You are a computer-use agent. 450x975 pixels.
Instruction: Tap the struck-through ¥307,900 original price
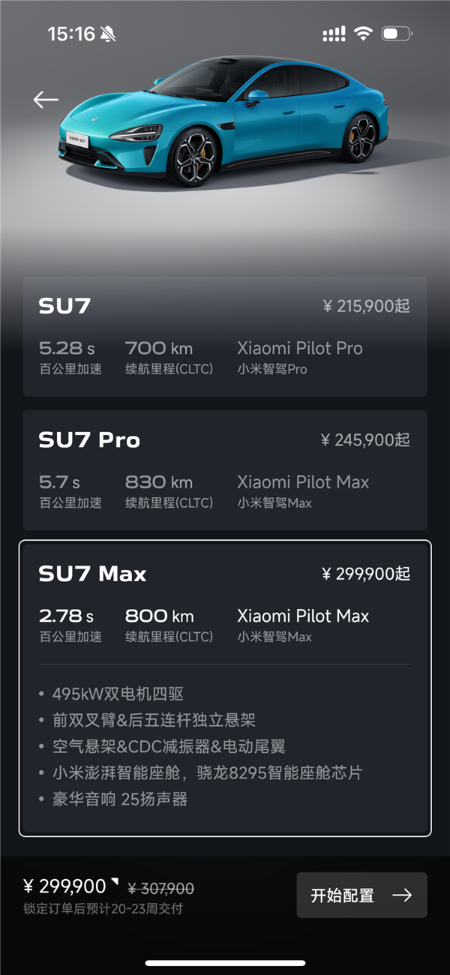tap(160, 889)
